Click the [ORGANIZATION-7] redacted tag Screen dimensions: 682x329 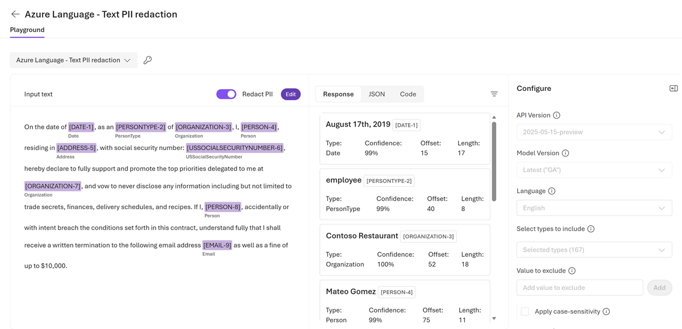pos(53,186)
